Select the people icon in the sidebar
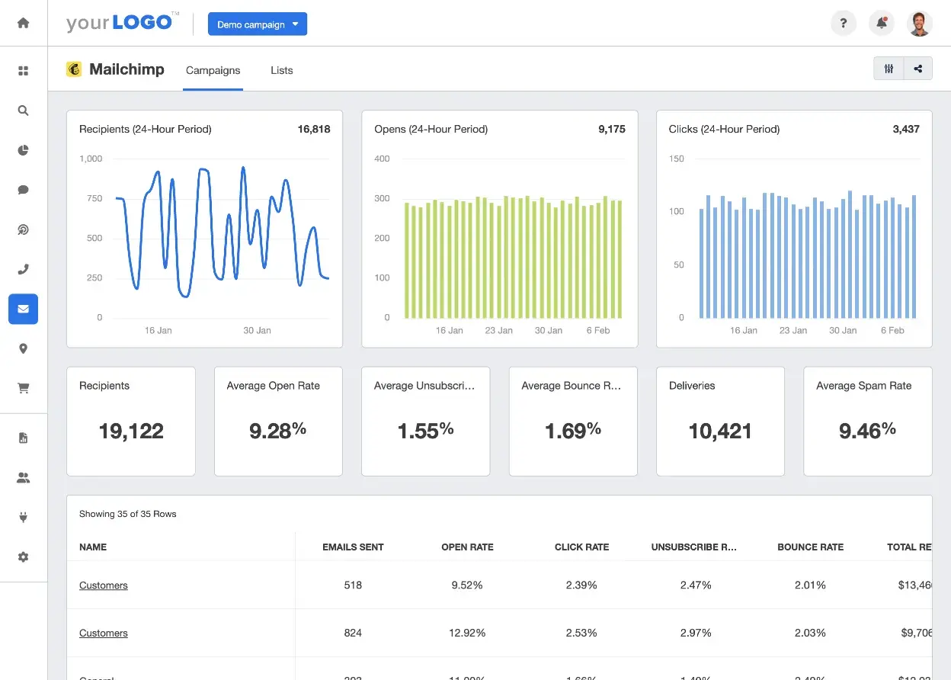951x680 pixels. pyautogui.click(x=23, y=477)
